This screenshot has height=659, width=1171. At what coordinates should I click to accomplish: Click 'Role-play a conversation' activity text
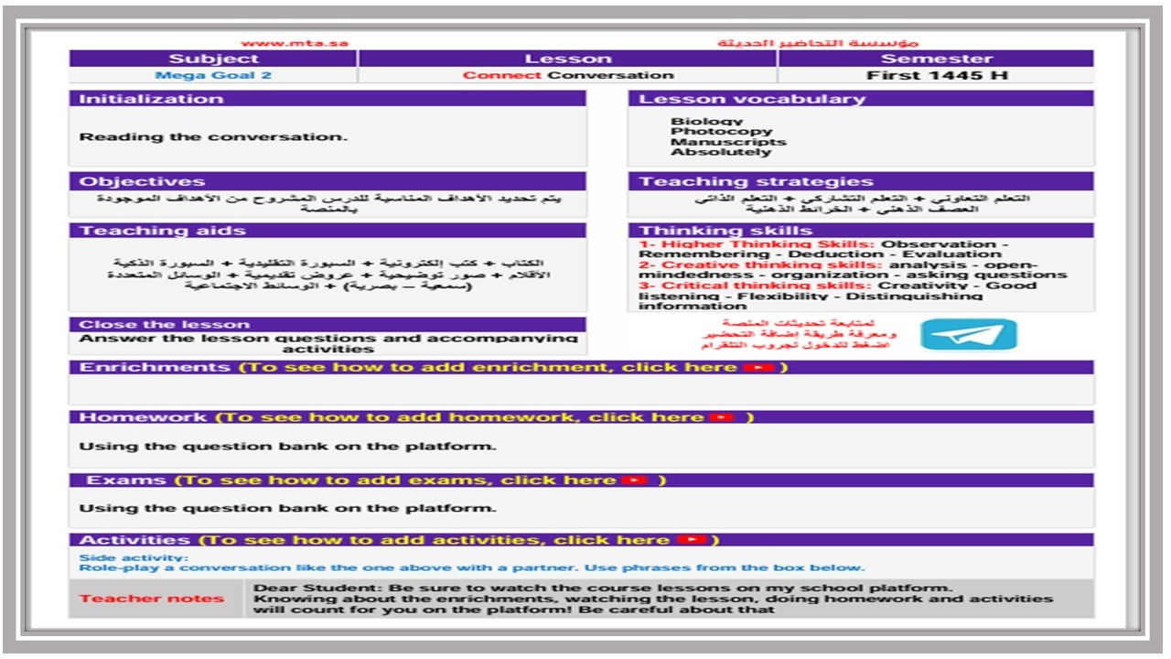pos(471,567)
